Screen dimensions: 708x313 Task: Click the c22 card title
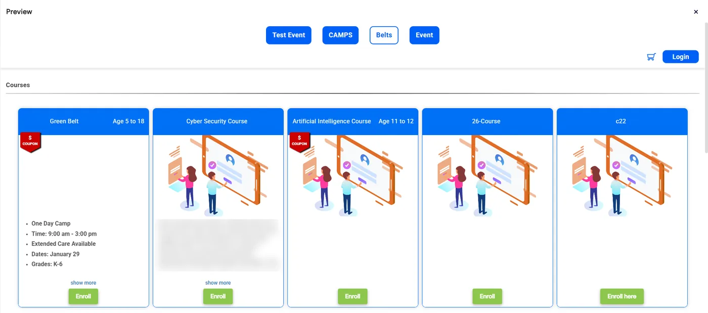pyautogui.click(x=621, y=121)
